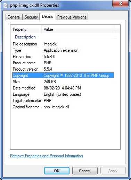The image size is (131, 180).
Task: Click the Application extension value
Action: (x=61, y=50)
